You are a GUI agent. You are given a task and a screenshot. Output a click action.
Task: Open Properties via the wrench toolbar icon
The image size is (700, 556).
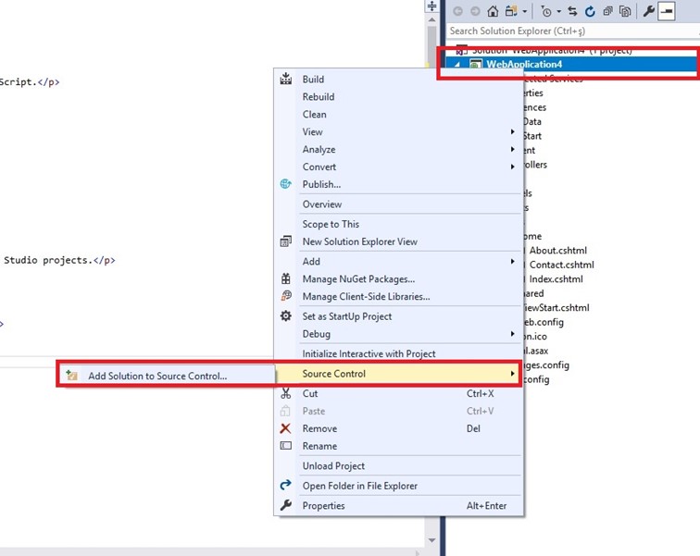(x=648, y=12)
